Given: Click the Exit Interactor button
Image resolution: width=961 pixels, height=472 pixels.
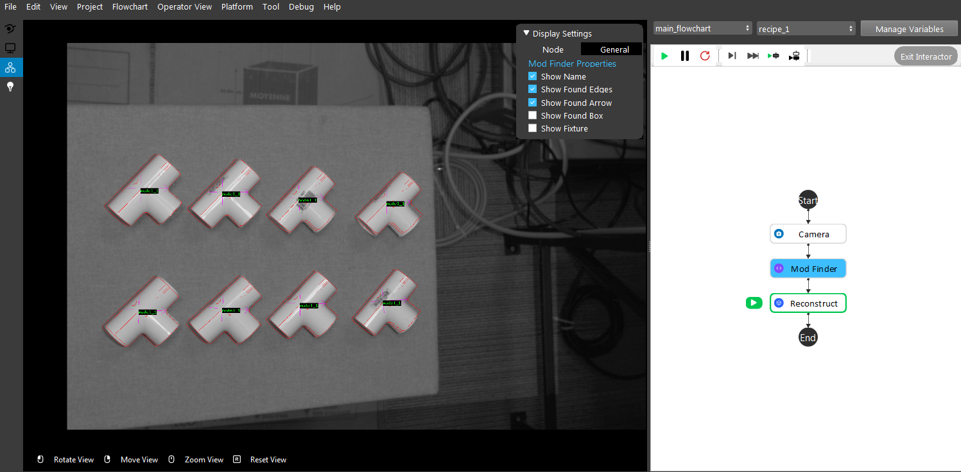Looking at the screenshot, I should click(926, 56).
